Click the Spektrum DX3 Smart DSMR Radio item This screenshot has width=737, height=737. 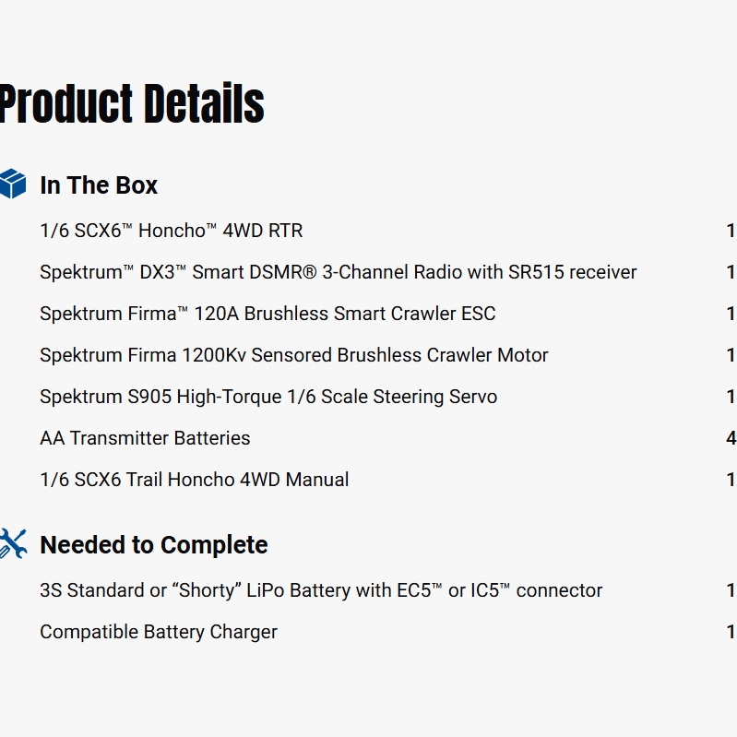pyautogui.click(x=338, y=272)
